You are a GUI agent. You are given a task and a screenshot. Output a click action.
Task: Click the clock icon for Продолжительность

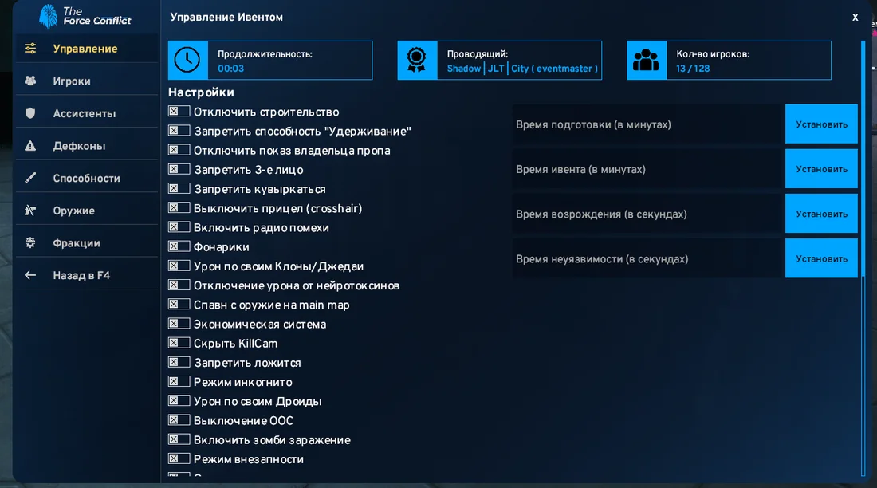[x=187, y=60]
